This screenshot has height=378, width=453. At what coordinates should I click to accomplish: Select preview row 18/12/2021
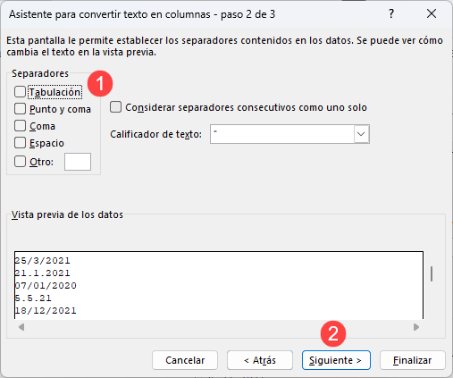point(46,311)
